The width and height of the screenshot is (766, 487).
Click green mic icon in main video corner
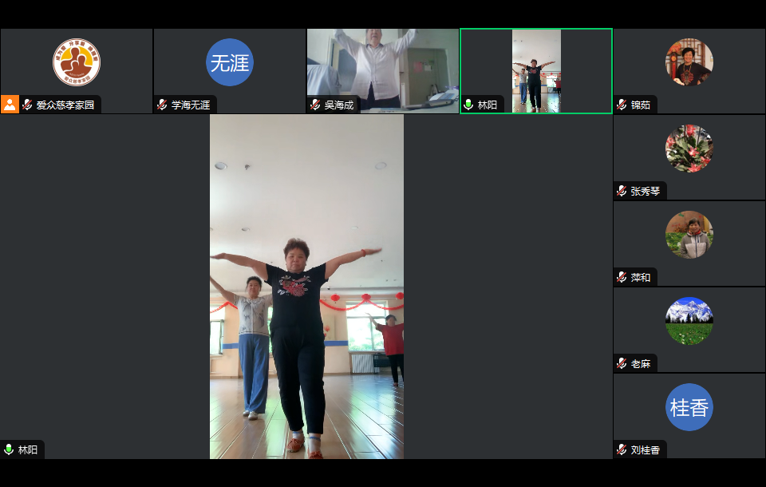coord(9,449)
